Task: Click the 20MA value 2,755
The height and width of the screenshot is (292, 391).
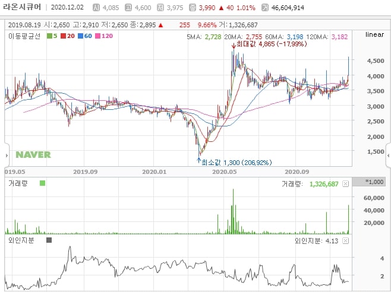Action: [254, 37]
